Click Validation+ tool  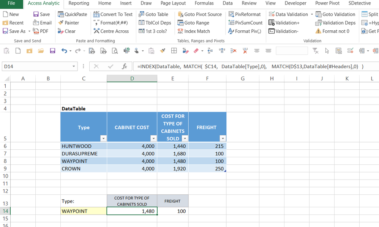point(284,23)
